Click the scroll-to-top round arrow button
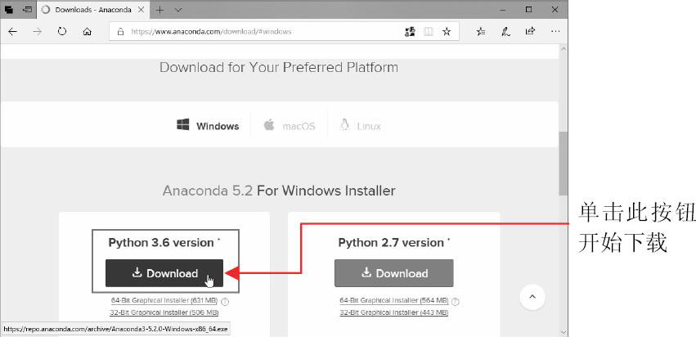The width and height of the screenshot is (696, 337). tap(532, 297)
